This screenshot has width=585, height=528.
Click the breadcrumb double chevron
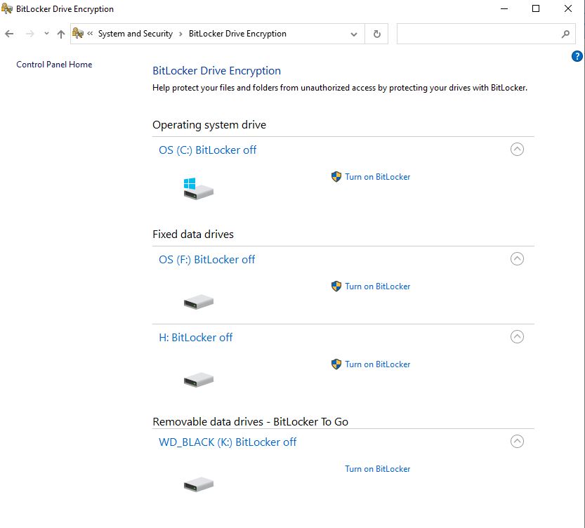pos(90,34)
